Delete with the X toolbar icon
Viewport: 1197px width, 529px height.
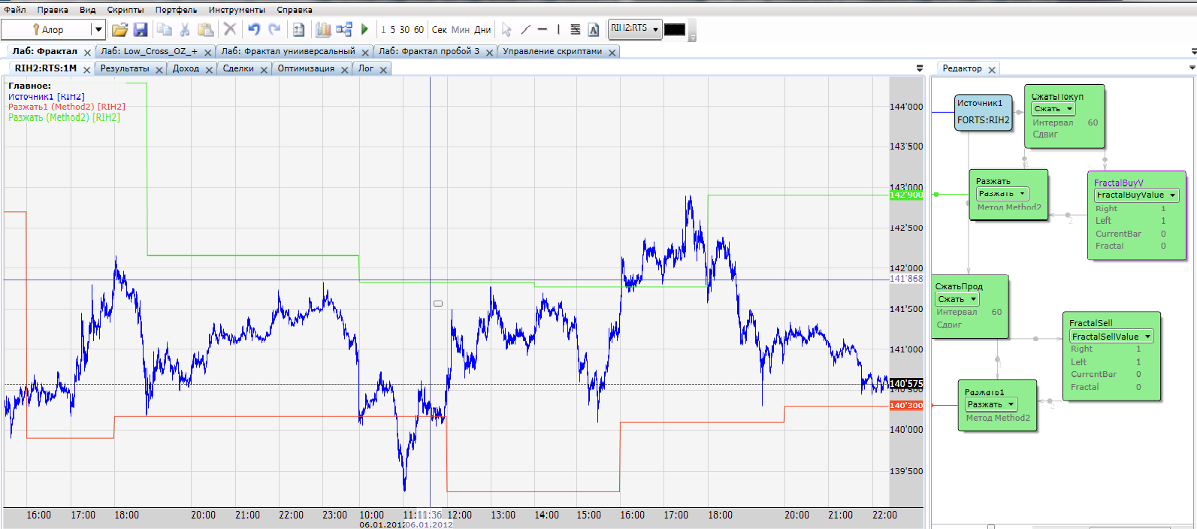point(230,29)
